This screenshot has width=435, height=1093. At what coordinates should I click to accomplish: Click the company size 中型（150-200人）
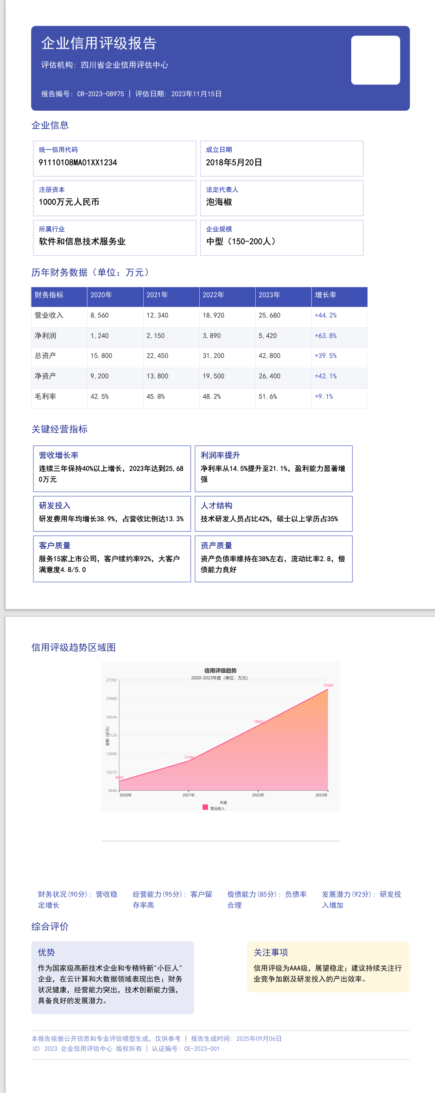tap(241, 242)
